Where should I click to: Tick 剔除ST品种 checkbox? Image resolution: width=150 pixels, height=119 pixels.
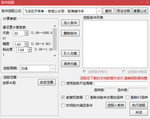pos(127,98)
